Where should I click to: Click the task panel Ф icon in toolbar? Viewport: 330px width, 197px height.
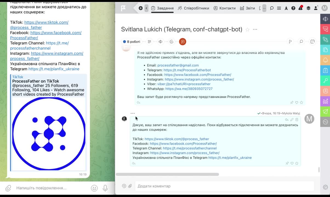(161, 42)
